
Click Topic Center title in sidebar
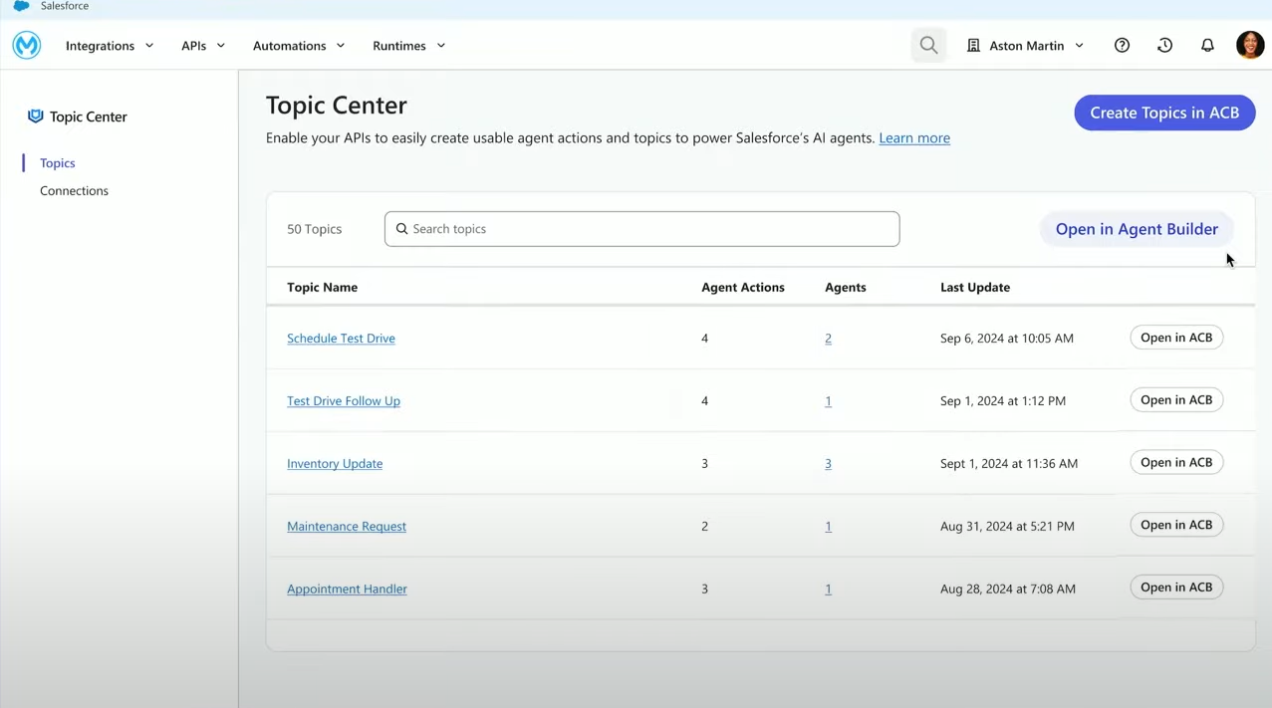[89, 117]
